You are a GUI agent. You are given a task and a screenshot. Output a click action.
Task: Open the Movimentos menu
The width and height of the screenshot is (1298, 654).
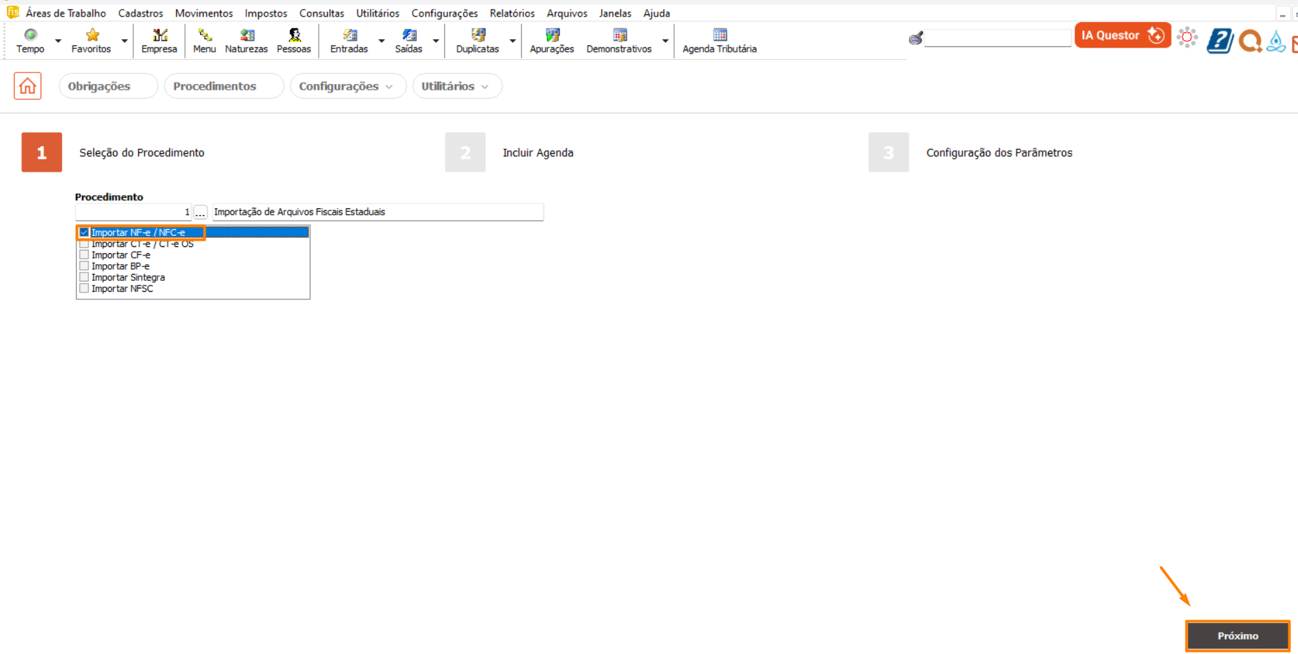click(x=204, y=13)
